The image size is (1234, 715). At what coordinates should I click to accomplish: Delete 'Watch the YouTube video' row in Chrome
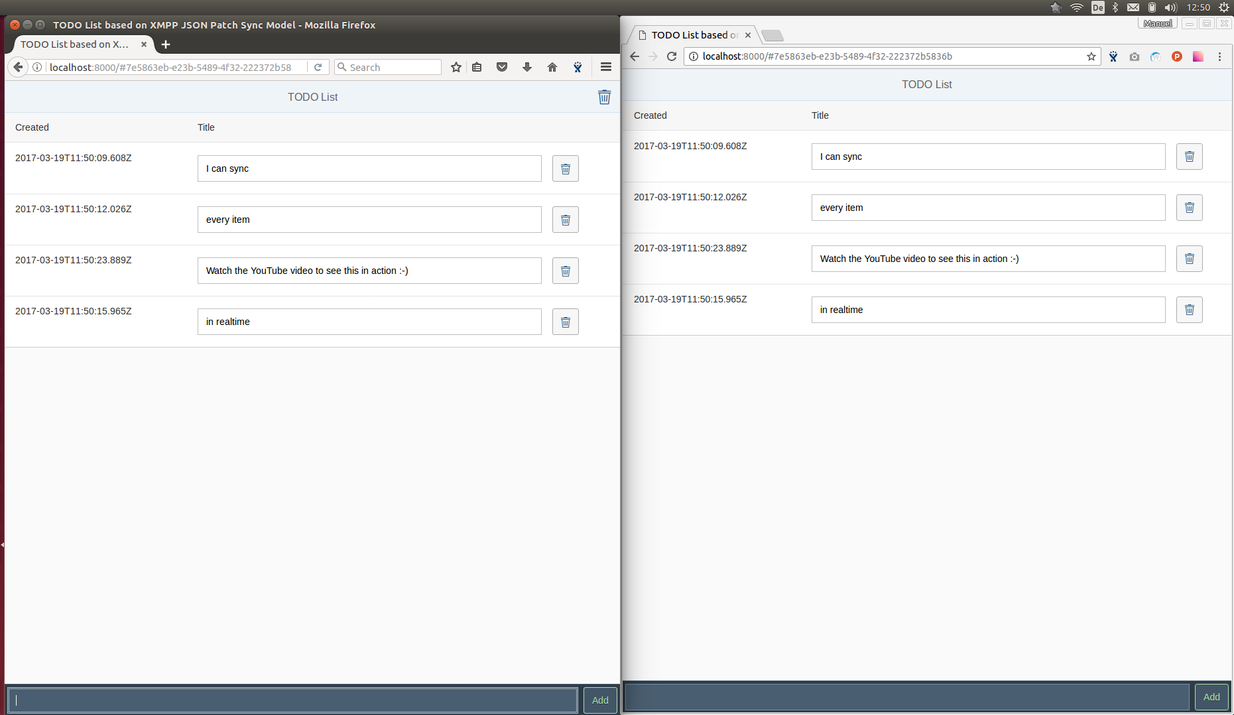(1190, 259)
